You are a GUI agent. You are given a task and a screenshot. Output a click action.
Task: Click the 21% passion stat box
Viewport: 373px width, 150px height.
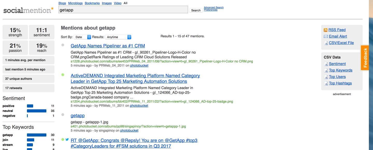tap(15, 48)
